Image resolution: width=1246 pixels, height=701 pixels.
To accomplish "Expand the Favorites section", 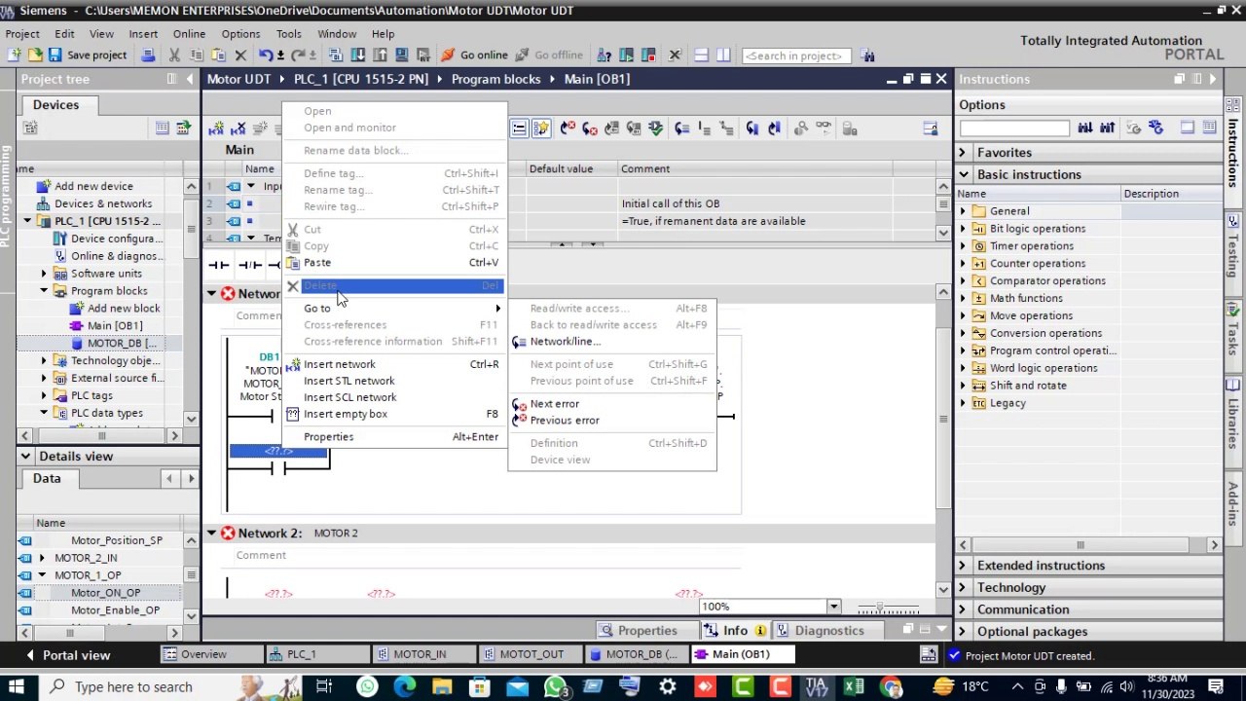I will (x=963, y=153).
